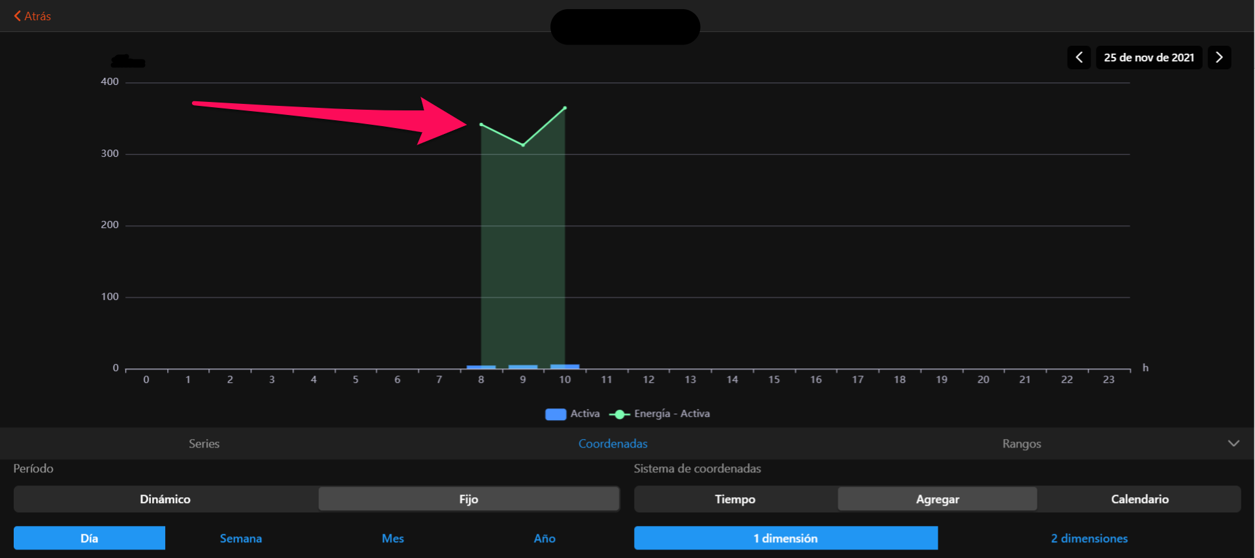Open the Coordenadas tab
The image size is (1255, 558).
click(x=612, y=444)
